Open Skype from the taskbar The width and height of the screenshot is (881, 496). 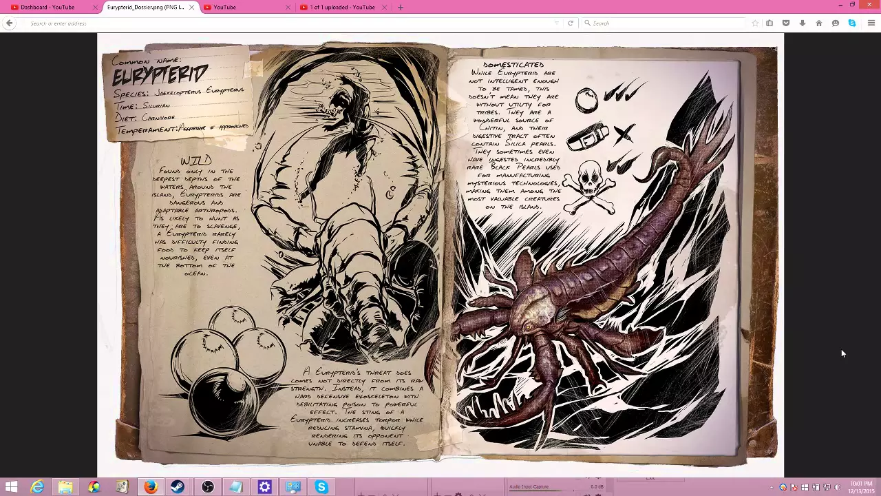[321, 487]
